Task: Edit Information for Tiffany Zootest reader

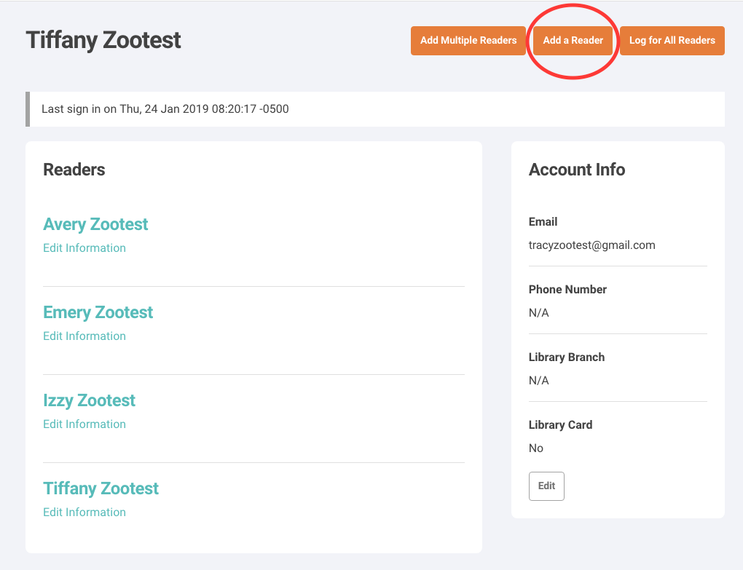Action: (84, 512)
